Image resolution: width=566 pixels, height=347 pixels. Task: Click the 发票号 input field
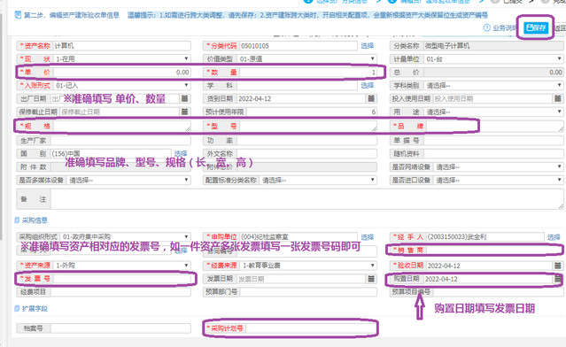pos(121,279)
